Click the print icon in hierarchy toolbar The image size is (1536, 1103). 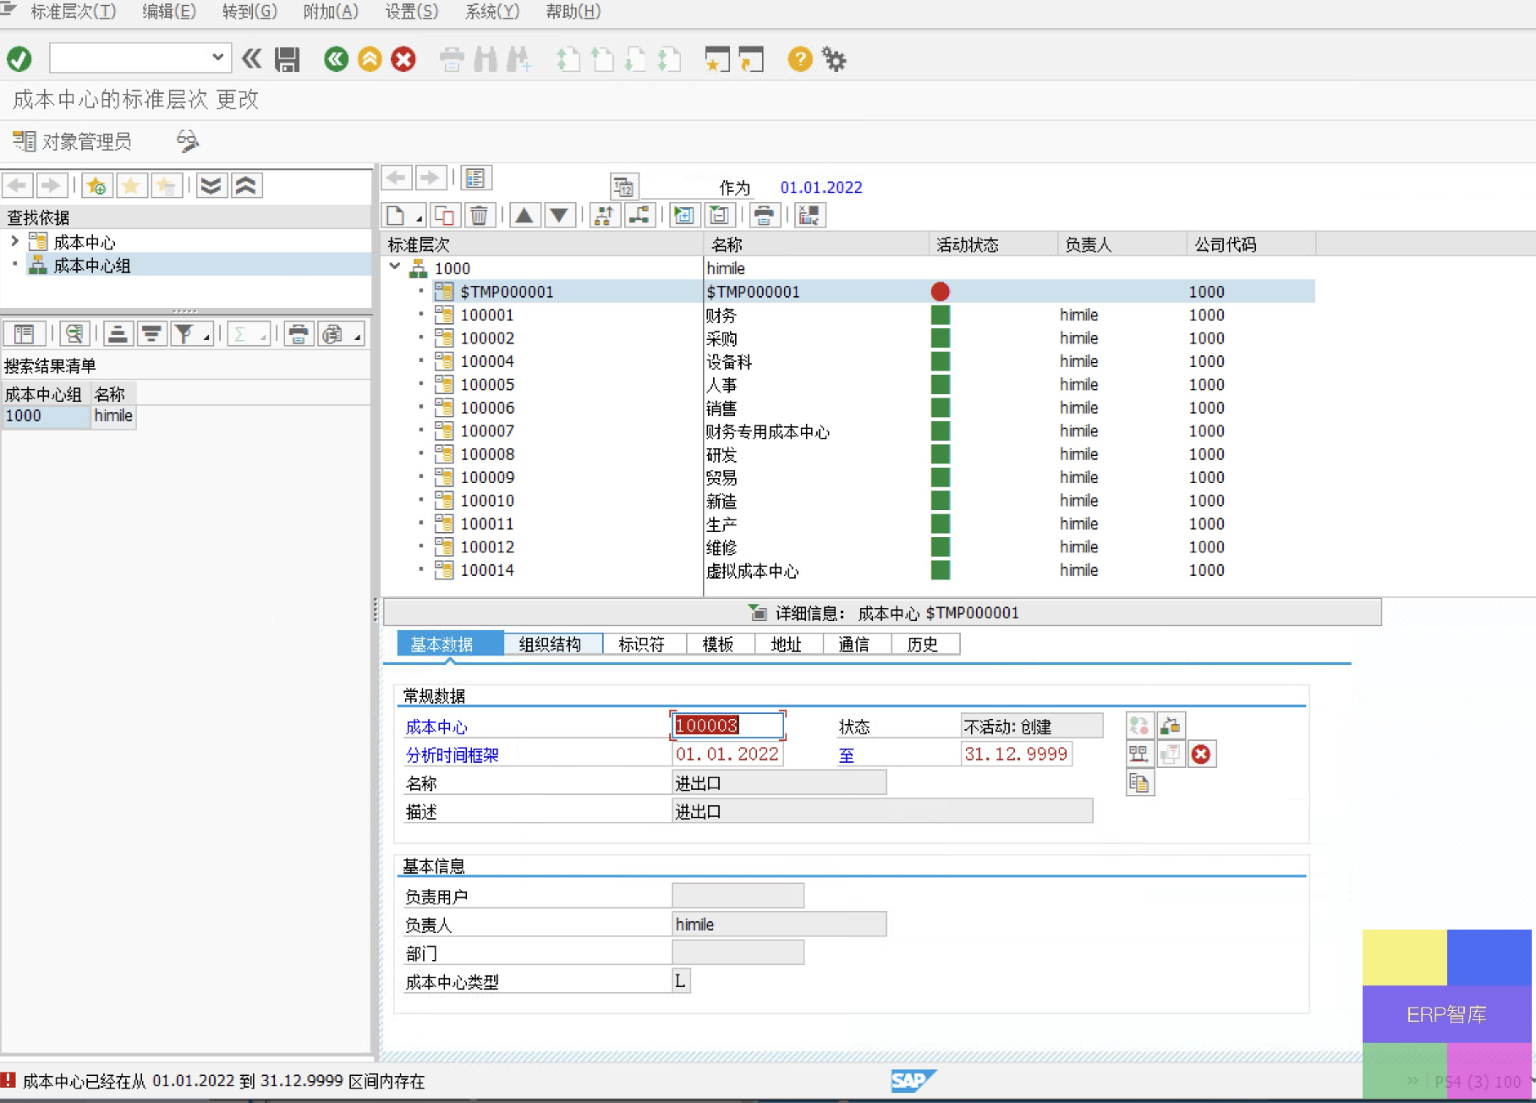click(764, 216)
